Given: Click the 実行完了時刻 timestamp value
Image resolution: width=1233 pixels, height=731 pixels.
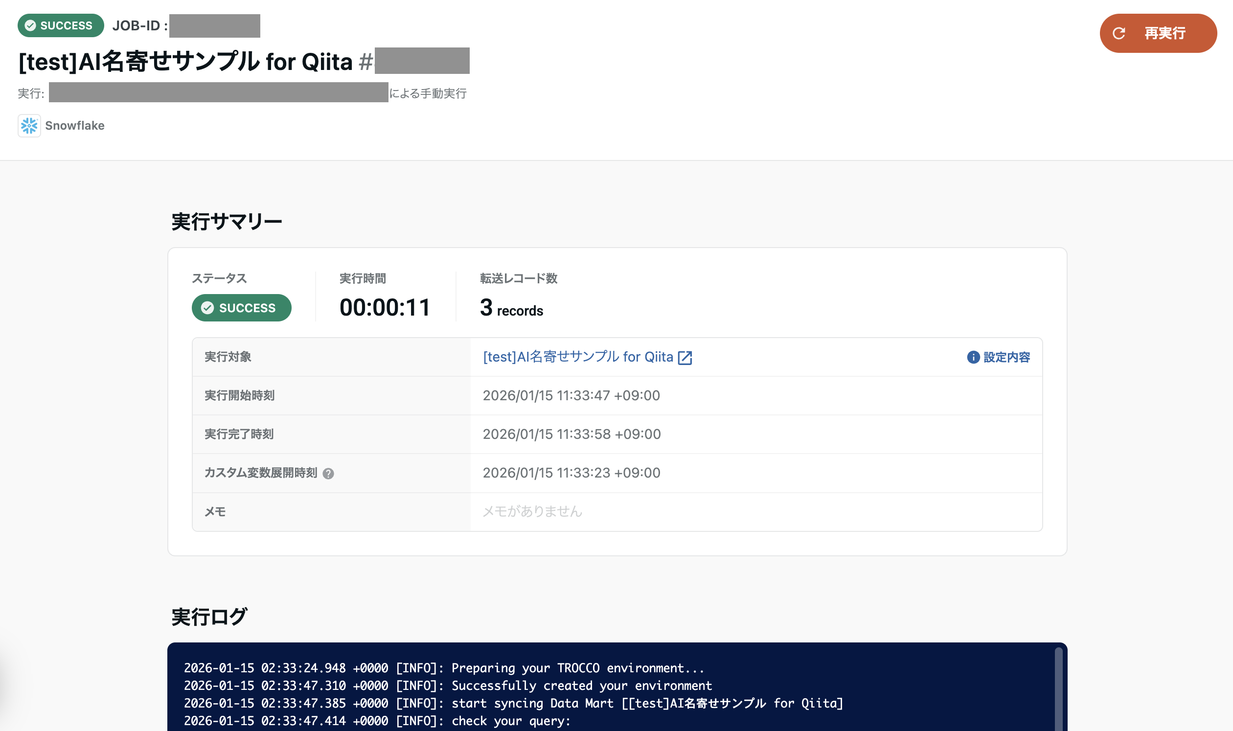Looking at the screenshot, I should pyautogui.click(x=571, y=434).
